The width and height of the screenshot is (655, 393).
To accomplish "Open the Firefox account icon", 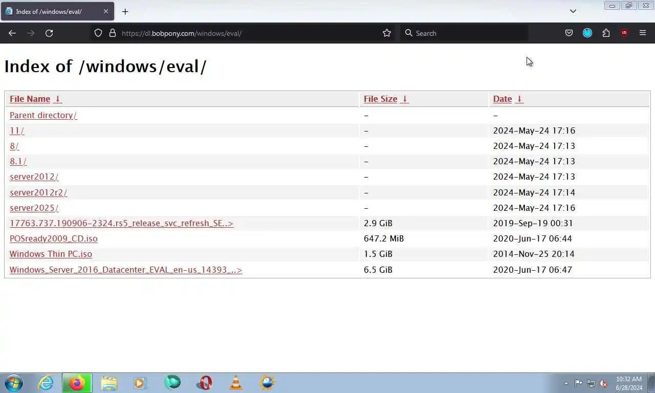I will [587, 33].
